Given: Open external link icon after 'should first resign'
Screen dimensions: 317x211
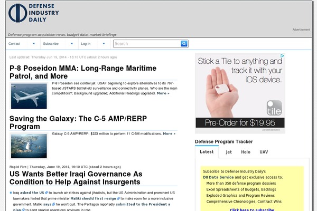Looking at the screenshot, I should pos(118,198).
